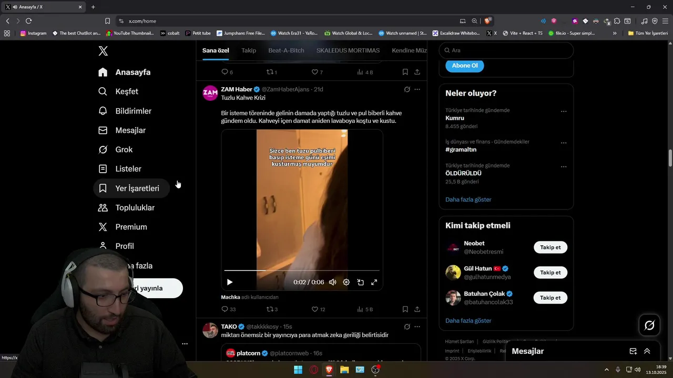673x378 pixels.
Task: Reply to previous post with 6 replies
Action: [x=227, y=72]
